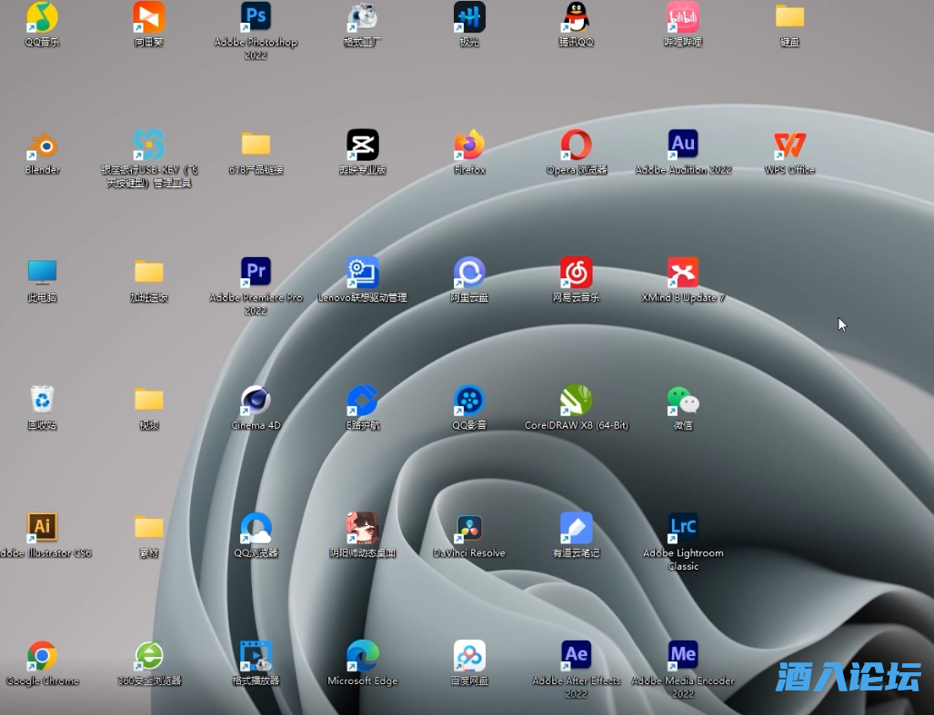The image size is (934, 715).
Task: Open Microsoft Edge
Action: coord(362,654)
